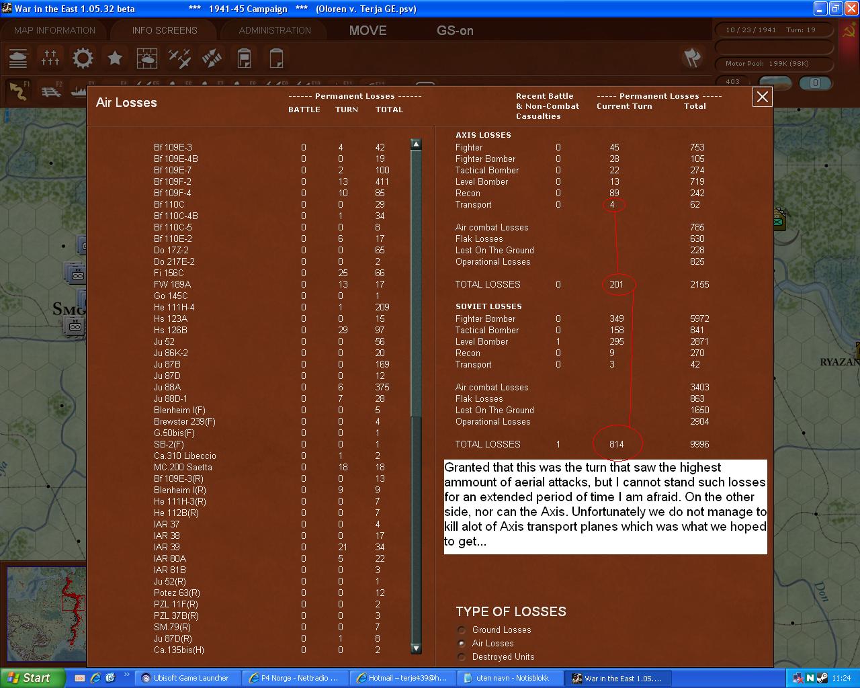Click the Fi 156C aircraft row
The width and height of the screenshot is (860, 688).
coord(273,273)
